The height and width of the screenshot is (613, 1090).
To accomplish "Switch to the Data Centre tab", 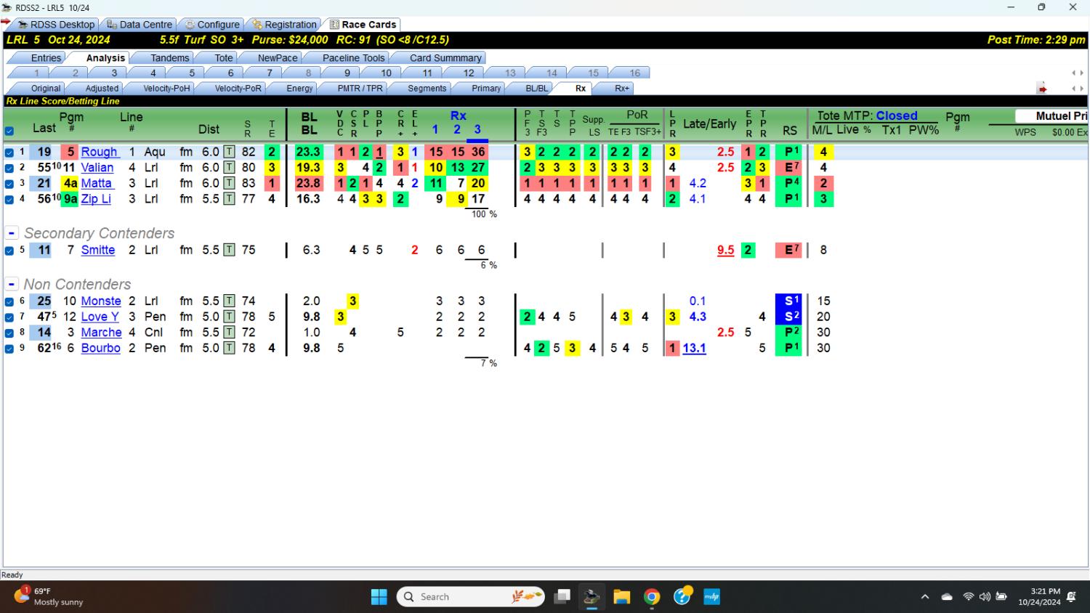I will 140,24.
